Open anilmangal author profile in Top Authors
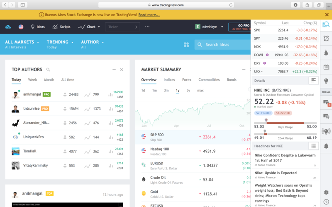The height and width of the screenshot is (207, 332). tap(32, 94)
